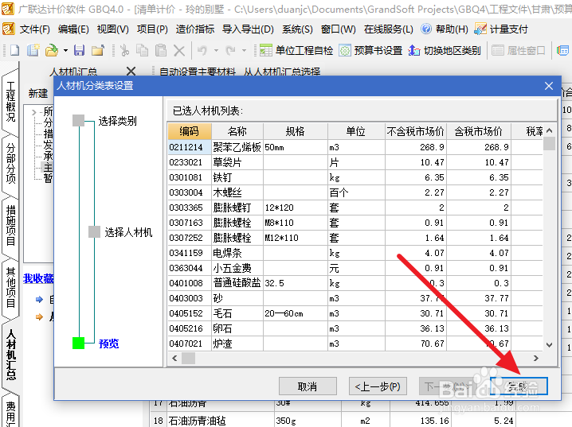This screenshot has width=572, height=427.
Task: Click the 单位 column header
Action: (356, 131)
